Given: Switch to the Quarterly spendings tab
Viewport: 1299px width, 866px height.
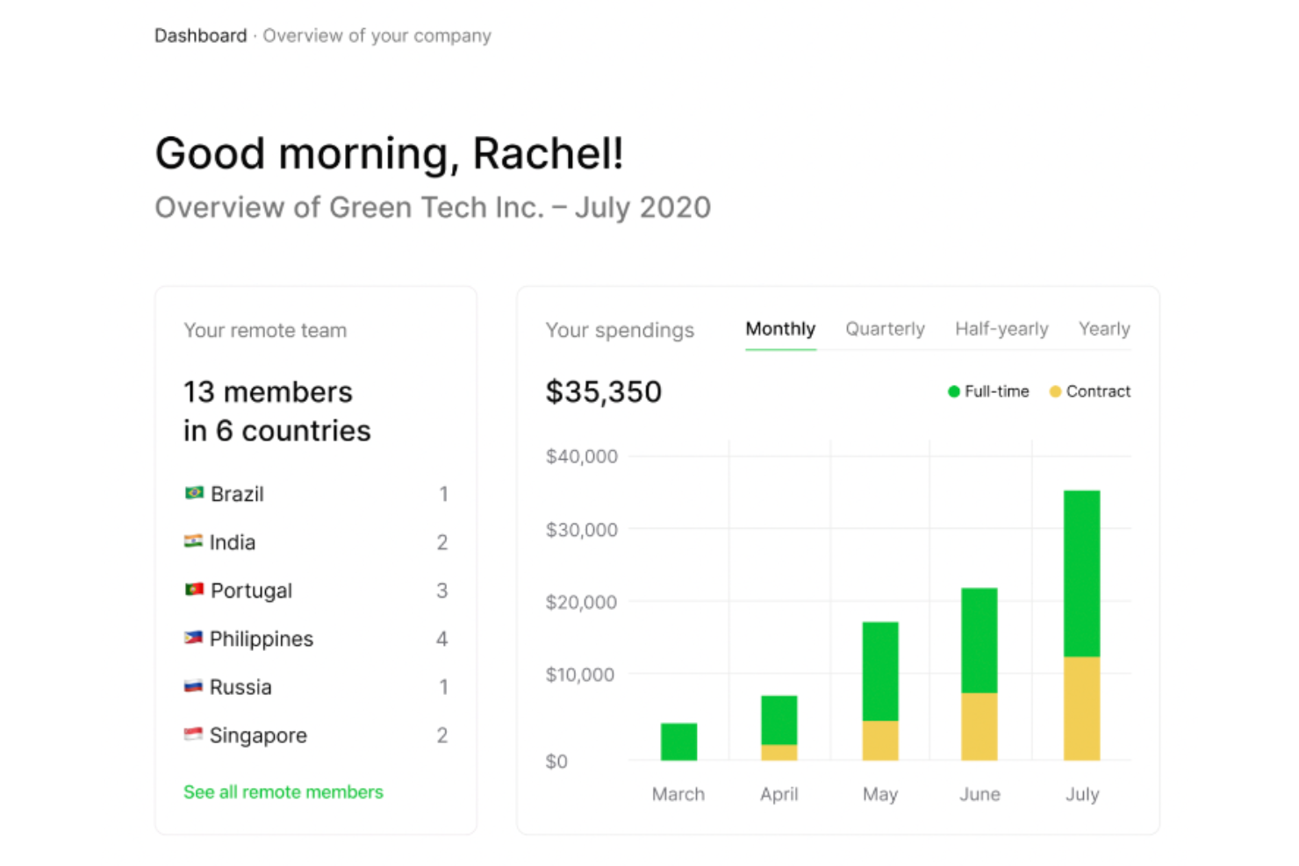Looking at the screenshot, I should [885, 329].
